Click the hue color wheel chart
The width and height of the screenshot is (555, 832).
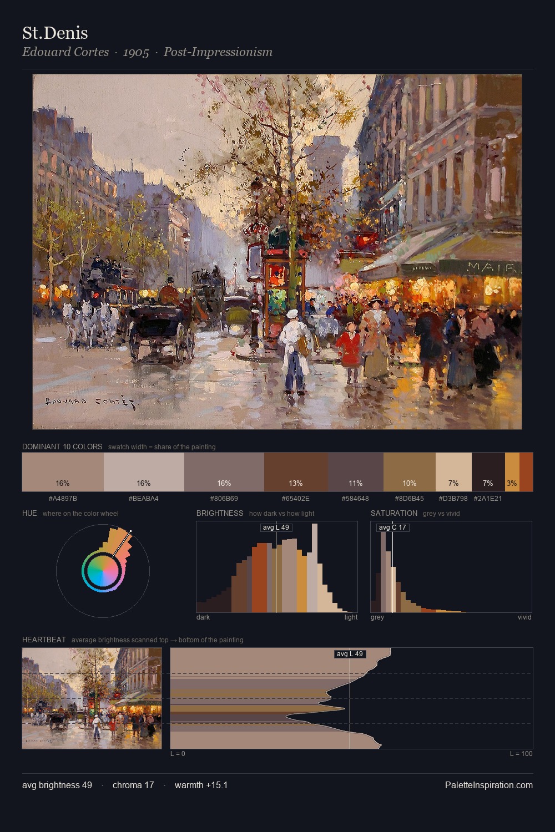(x=103, y=570)
